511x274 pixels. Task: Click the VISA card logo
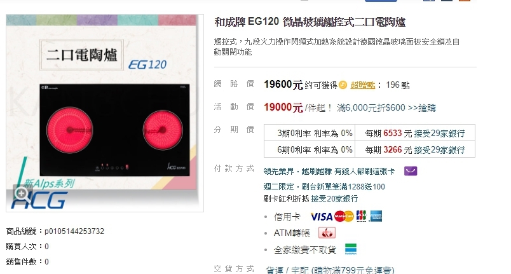click(322, 216)
